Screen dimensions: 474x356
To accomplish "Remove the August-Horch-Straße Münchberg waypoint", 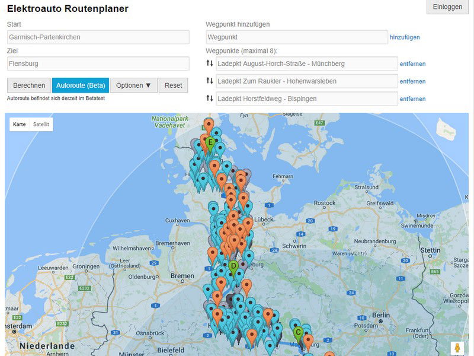I will click(x=412, y=64).
